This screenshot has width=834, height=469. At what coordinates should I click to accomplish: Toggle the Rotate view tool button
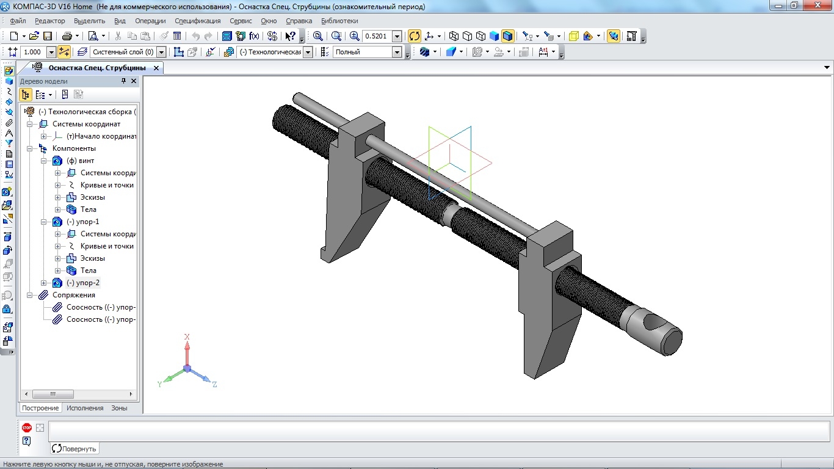point(415,36)
